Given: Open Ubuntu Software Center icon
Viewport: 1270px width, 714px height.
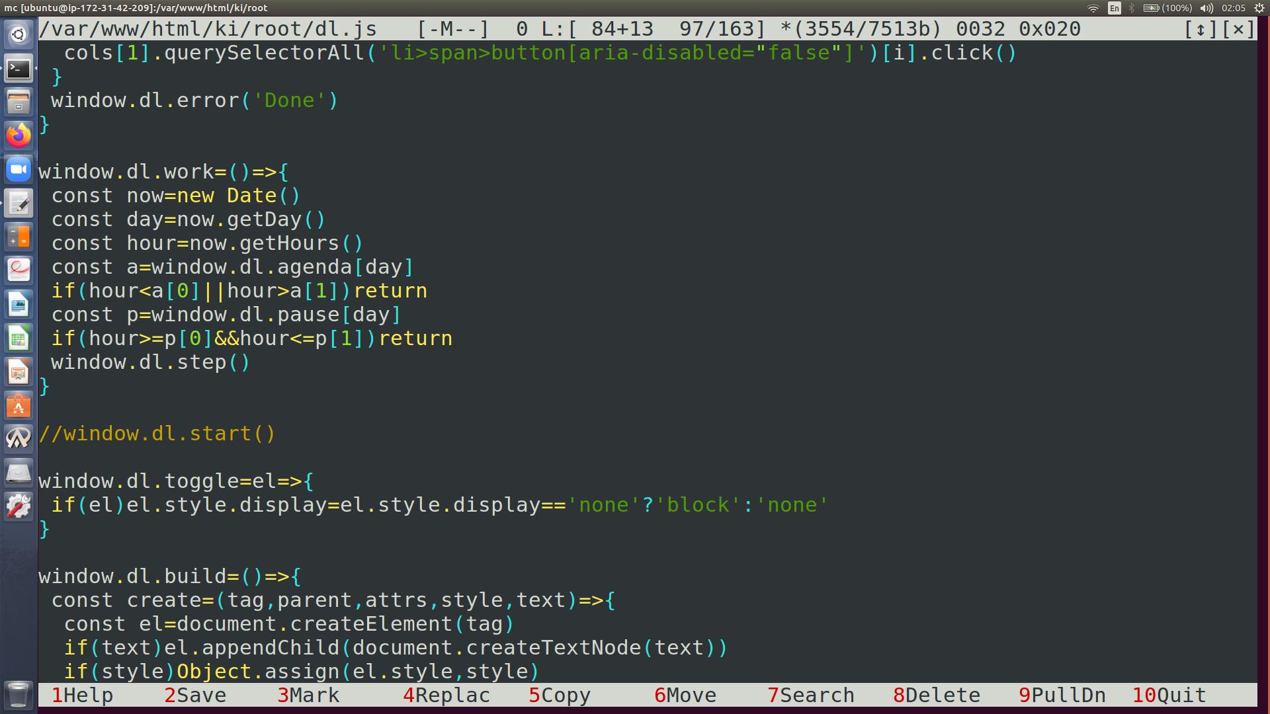Looking at the screenshot, I should (19, 406).
